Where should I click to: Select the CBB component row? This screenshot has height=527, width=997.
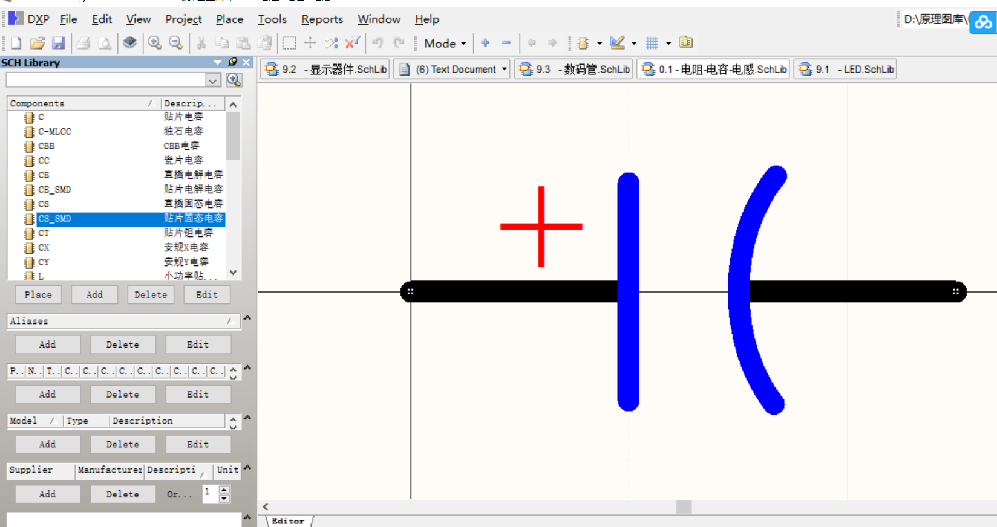(116, 146)
